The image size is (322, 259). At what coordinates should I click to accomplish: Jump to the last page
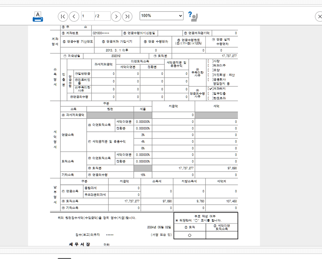coord(127,16)
